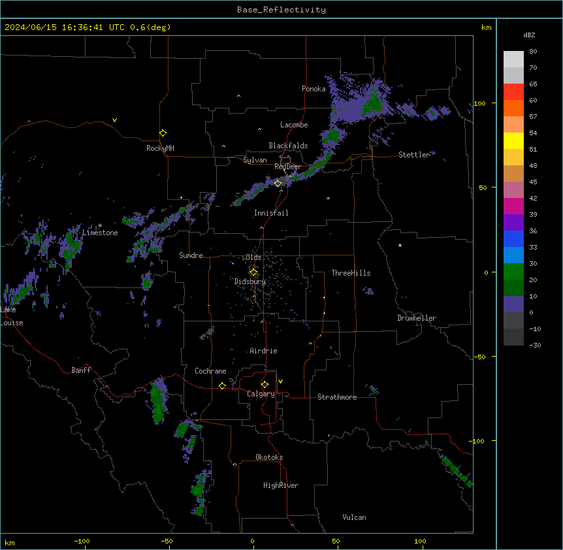This screenshot has height=550, width=563.
Task: Click the HighRiver label
Action: pyautogui.click(x=281, y=485)
